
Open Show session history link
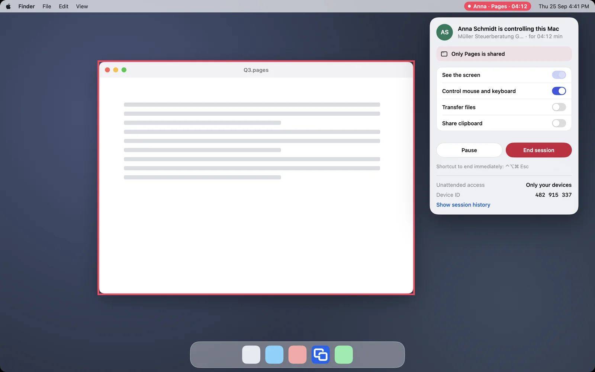point(463,205)
